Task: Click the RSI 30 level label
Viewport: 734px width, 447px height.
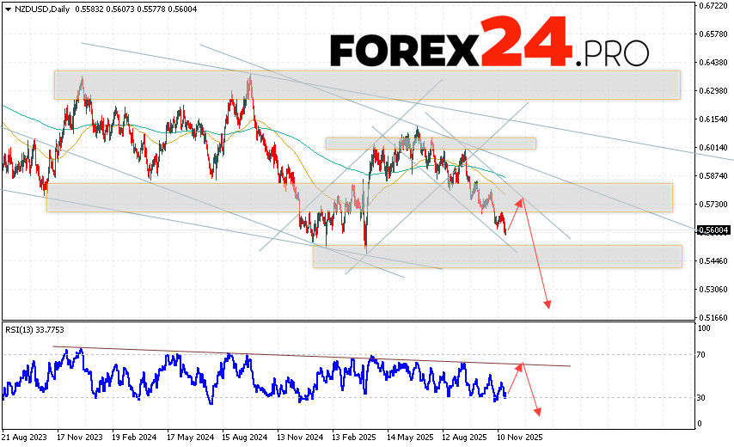Action: 702,397
